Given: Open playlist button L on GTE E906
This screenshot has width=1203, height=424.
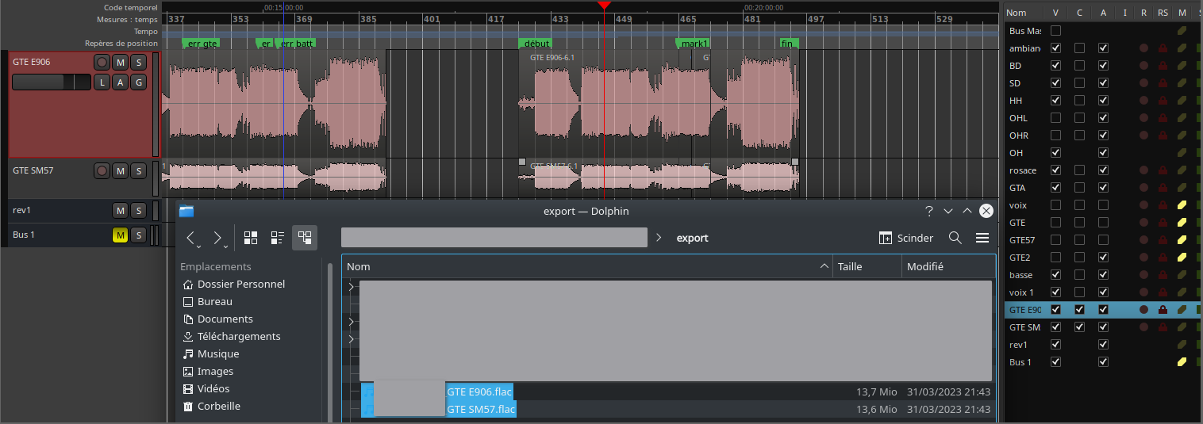Looking at the screenshot, I should pyautogui.click(x=102, y=82).
